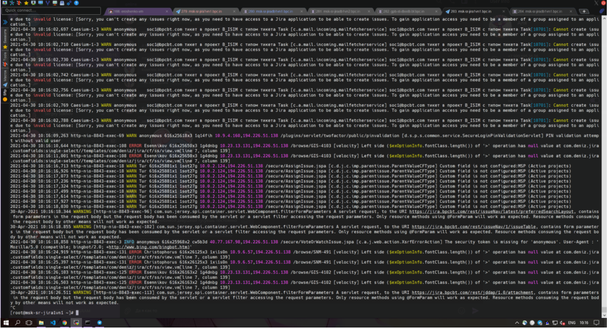
Task: Expand sidebar with double-chevron arrow
Action: (x=5, y=22)
